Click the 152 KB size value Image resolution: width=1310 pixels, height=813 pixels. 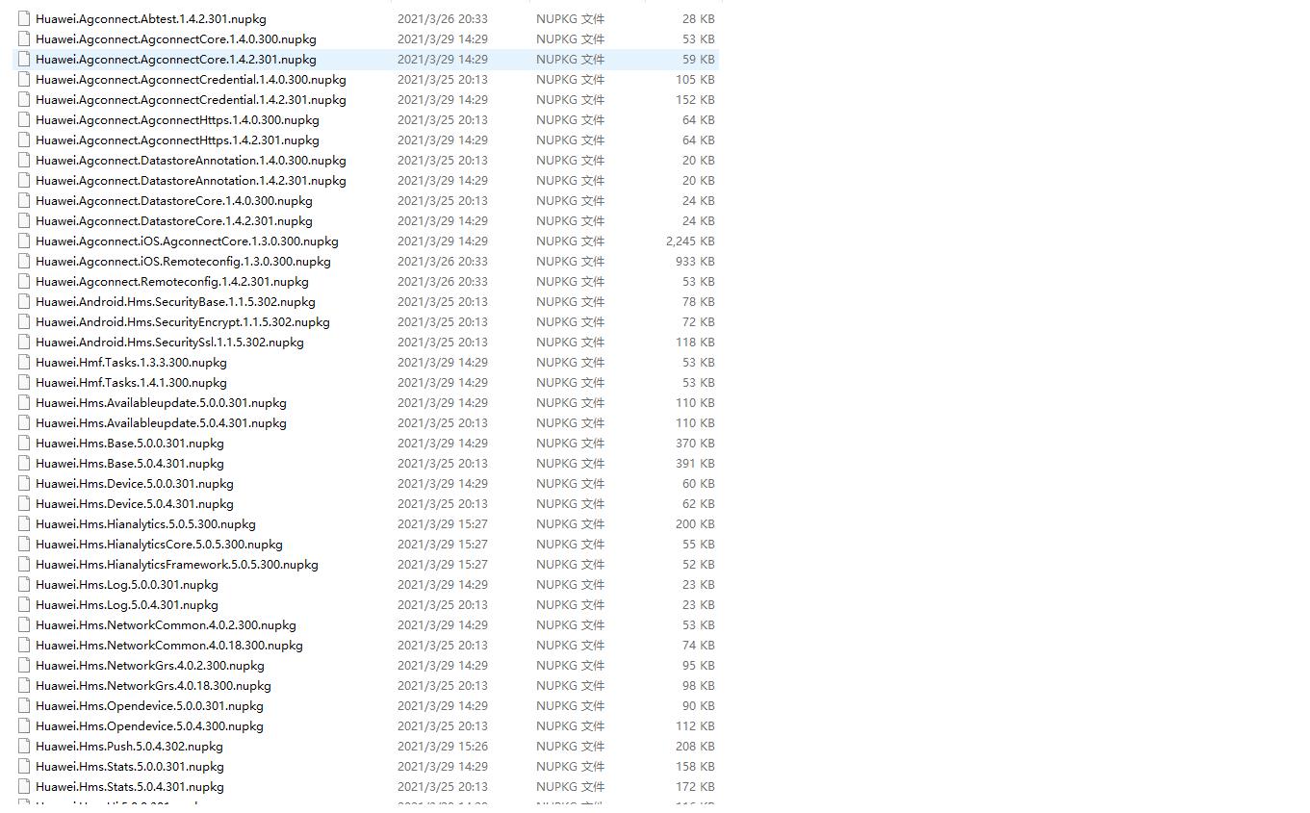coord(695,99)
